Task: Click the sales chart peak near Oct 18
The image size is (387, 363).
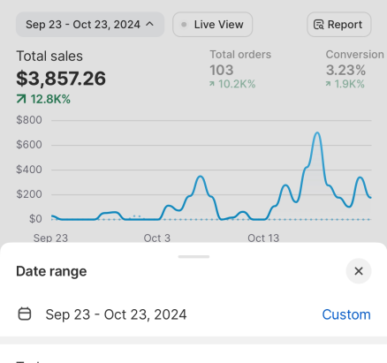Action: pos(317,132)
